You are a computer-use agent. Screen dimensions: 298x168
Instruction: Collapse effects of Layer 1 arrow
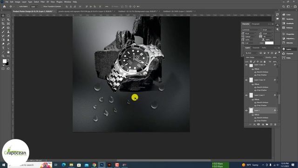278,111
